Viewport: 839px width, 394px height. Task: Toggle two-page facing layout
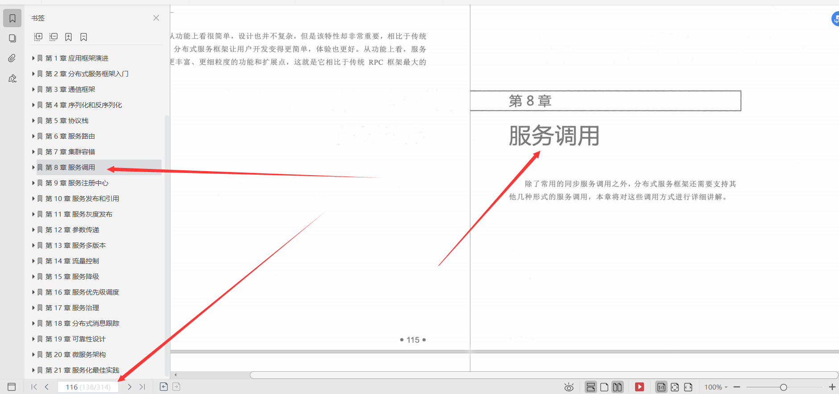[617, 387]
